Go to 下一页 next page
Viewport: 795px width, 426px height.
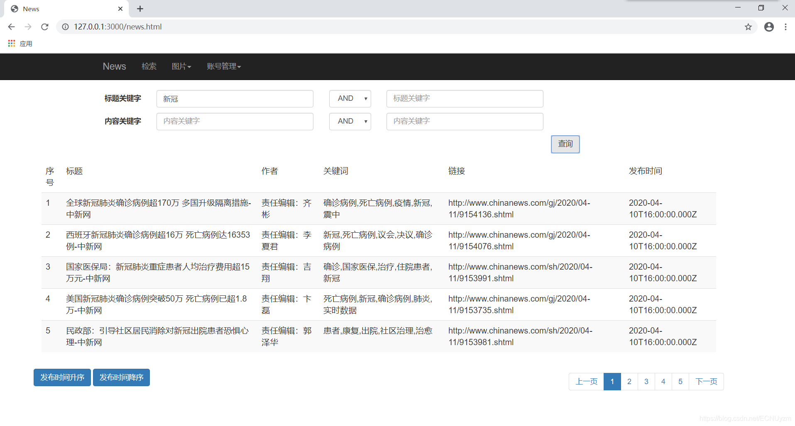click(706, 382)
